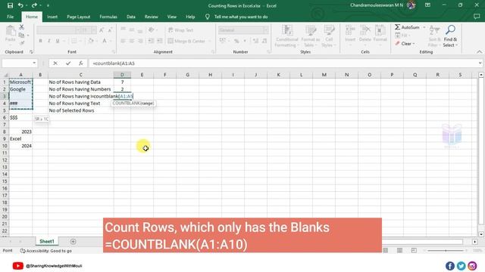Click the AutoSum button

coord(407,27)
